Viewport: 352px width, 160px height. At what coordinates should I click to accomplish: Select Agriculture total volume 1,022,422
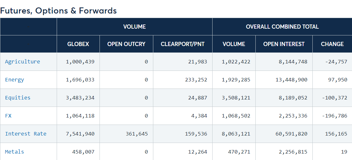click(236, 62)
